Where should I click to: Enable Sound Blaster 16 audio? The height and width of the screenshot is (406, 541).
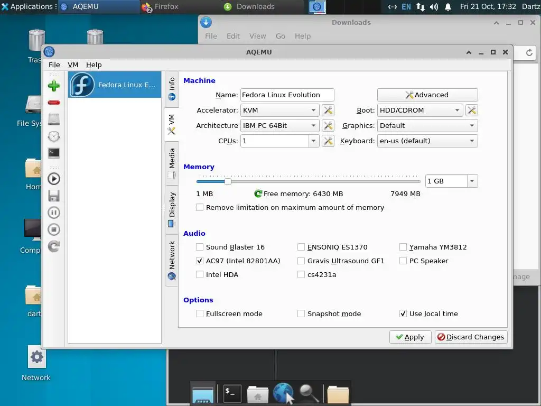[x=199, y=247]
